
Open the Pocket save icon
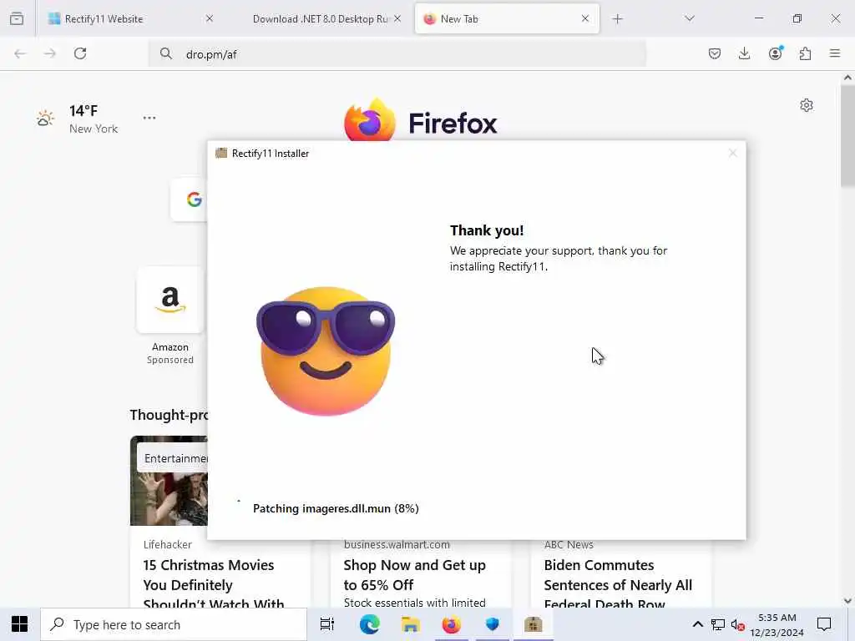[x=715, y=53]
